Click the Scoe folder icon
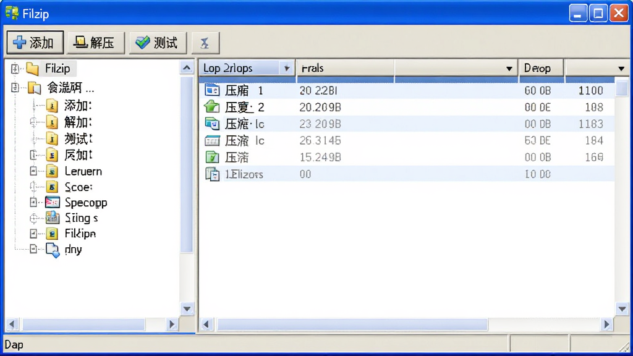 [52, 187]
